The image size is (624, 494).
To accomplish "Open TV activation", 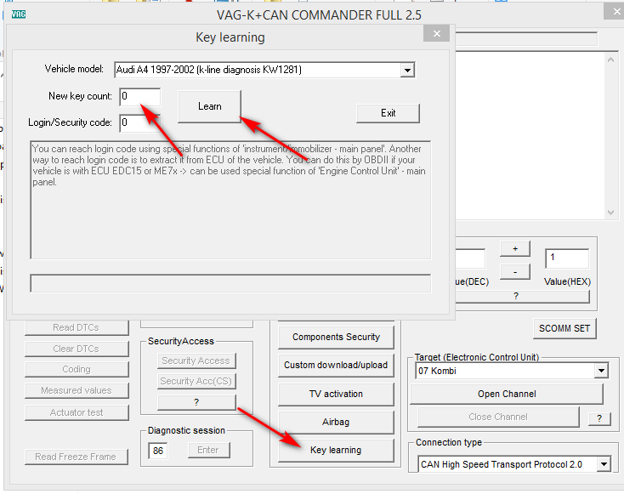I will coord(336,394).
